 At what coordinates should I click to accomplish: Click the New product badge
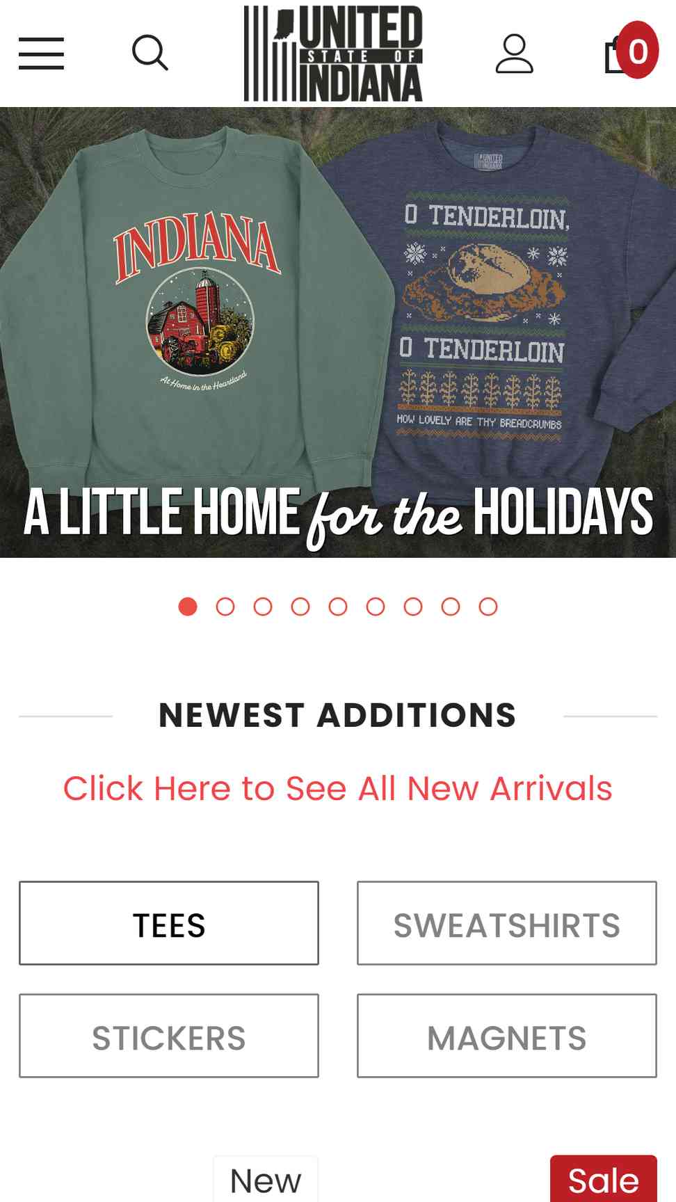click(266, 1180)
